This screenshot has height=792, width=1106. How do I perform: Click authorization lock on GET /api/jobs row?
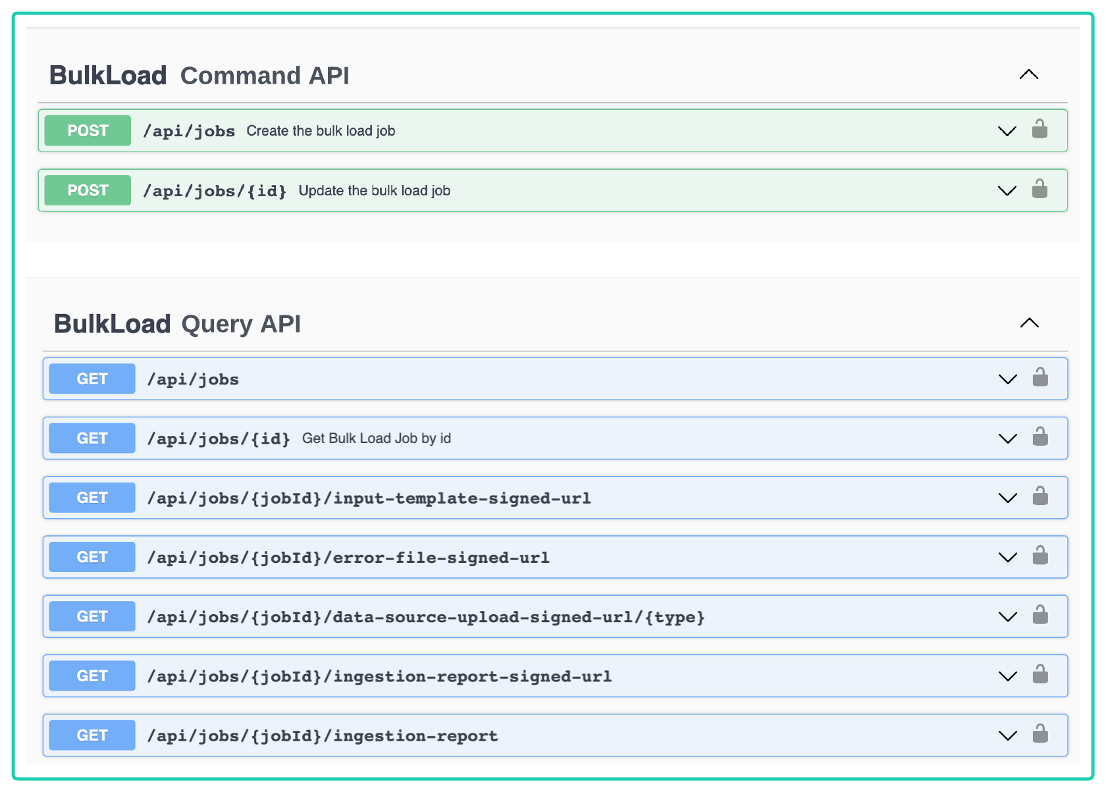1040,378
